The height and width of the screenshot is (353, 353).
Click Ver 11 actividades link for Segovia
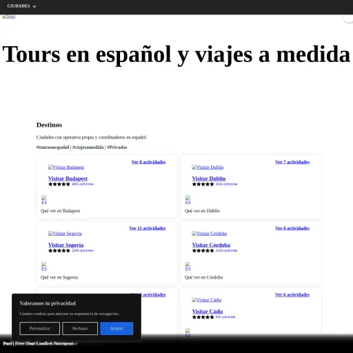(148, 228)
